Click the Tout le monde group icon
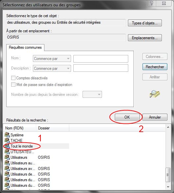 (x=7, y=146)
